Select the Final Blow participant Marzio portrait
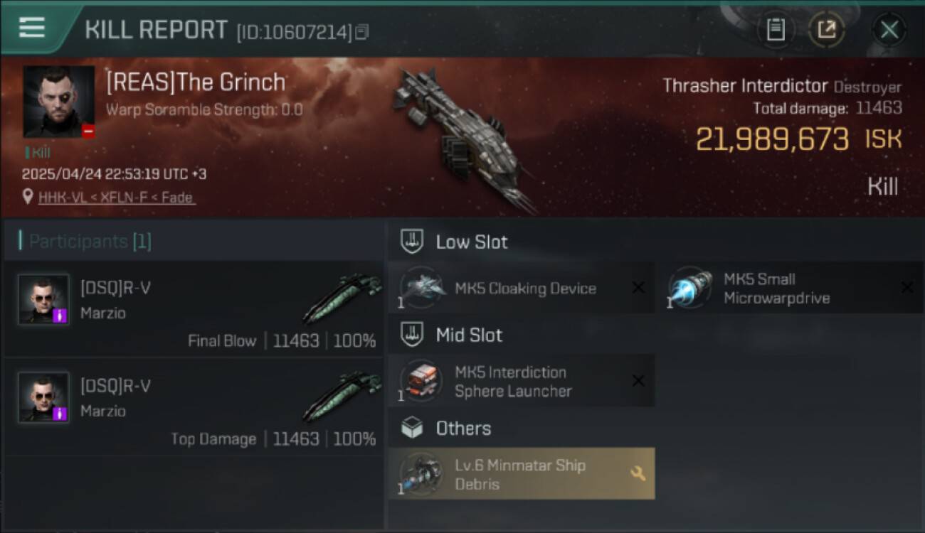 click(43, 299)
